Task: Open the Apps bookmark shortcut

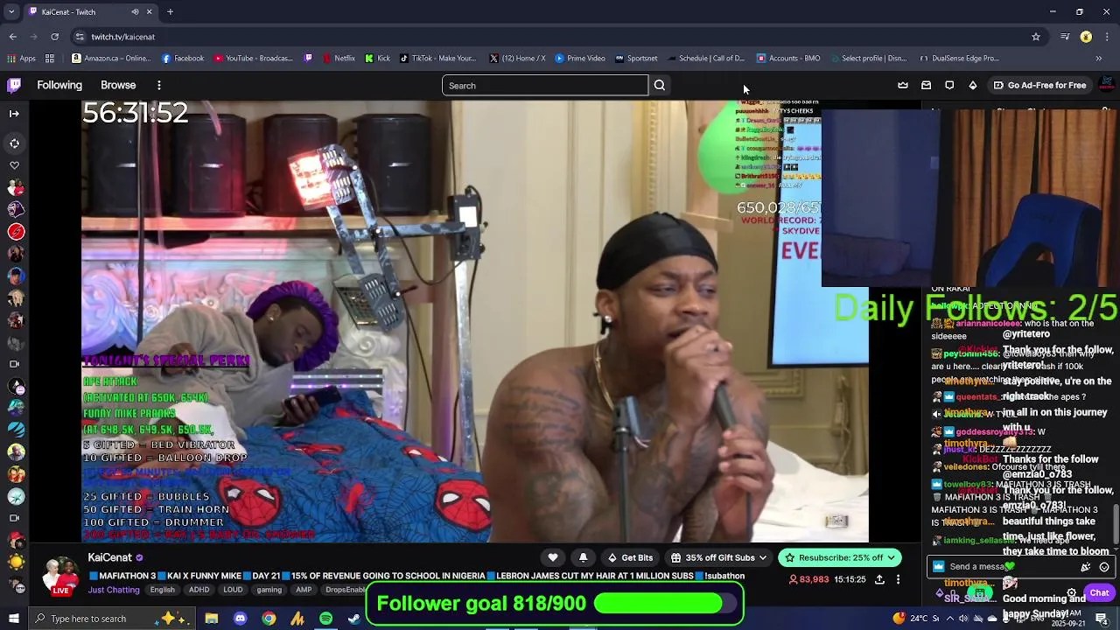Action: tap(21, 59)
